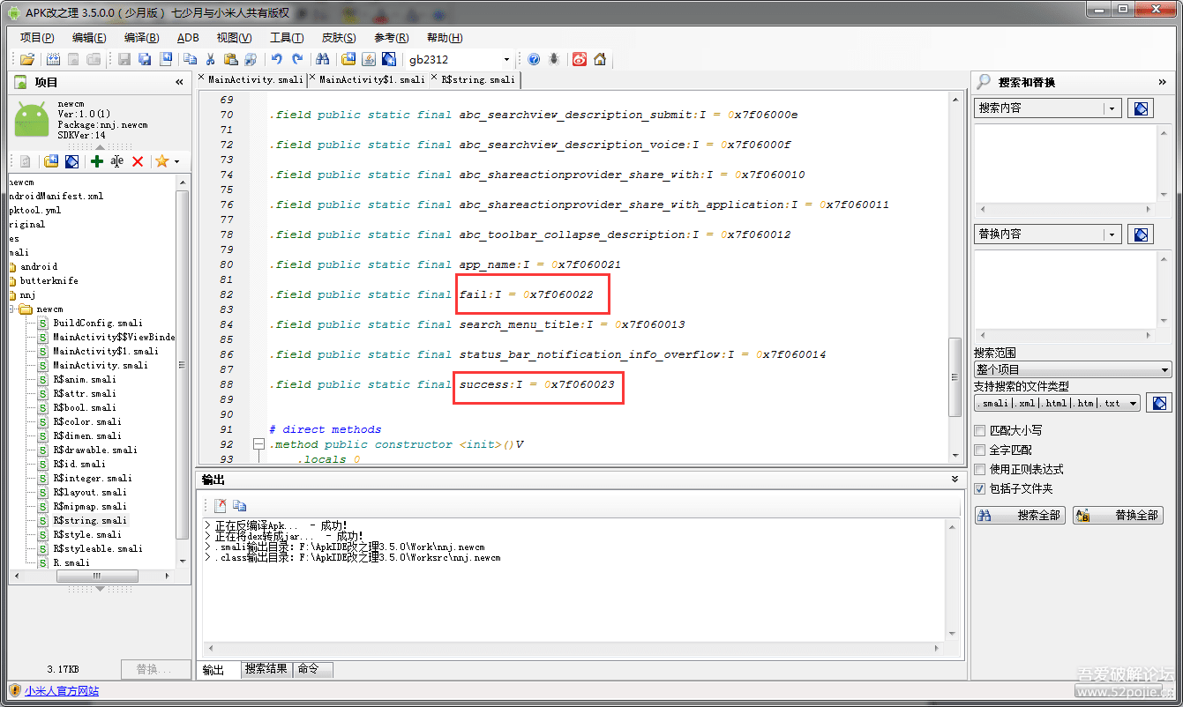The image size is (1183, 707).
Task: Click the copy icon in main toolbar
Action: pos(190,59)
